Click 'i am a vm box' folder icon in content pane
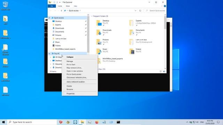This screenshot has width=223, height=125. 132,42
